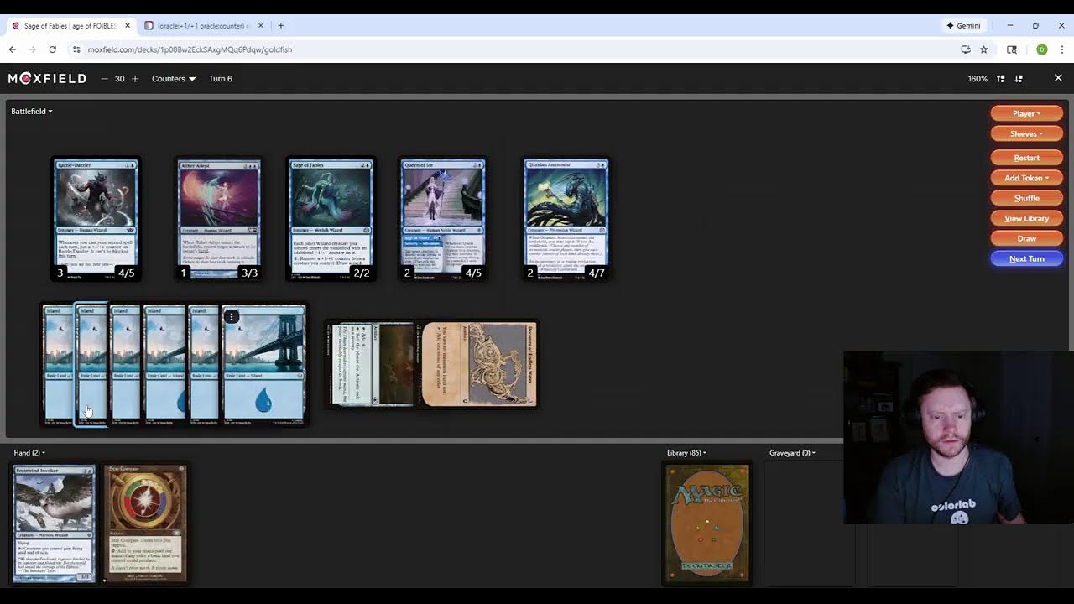Close the oracle search browser tab
The width and height of the screenshot is (1074, 604).
[x=260, y=26]
